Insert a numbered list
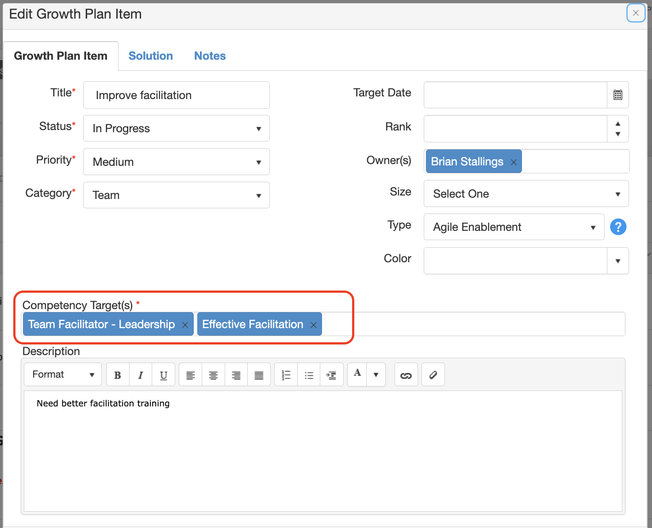 coord(286,375)
